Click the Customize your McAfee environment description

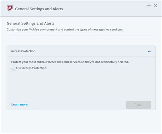[65, 29]
